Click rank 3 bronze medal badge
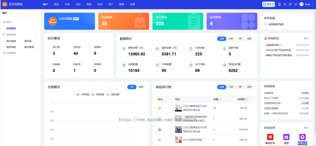The width and height of the screenshot is (316, 146). pyautogui.click(x=159, y=129)
